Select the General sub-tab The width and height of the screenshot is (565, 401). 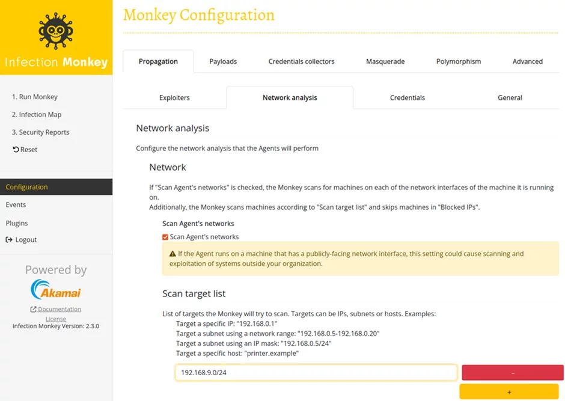point(510,97)
